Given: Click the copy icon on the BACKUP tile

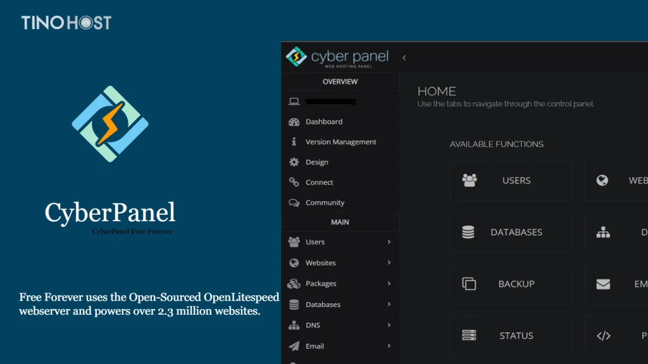Looking at the screenshot, I should click(469, 284).
